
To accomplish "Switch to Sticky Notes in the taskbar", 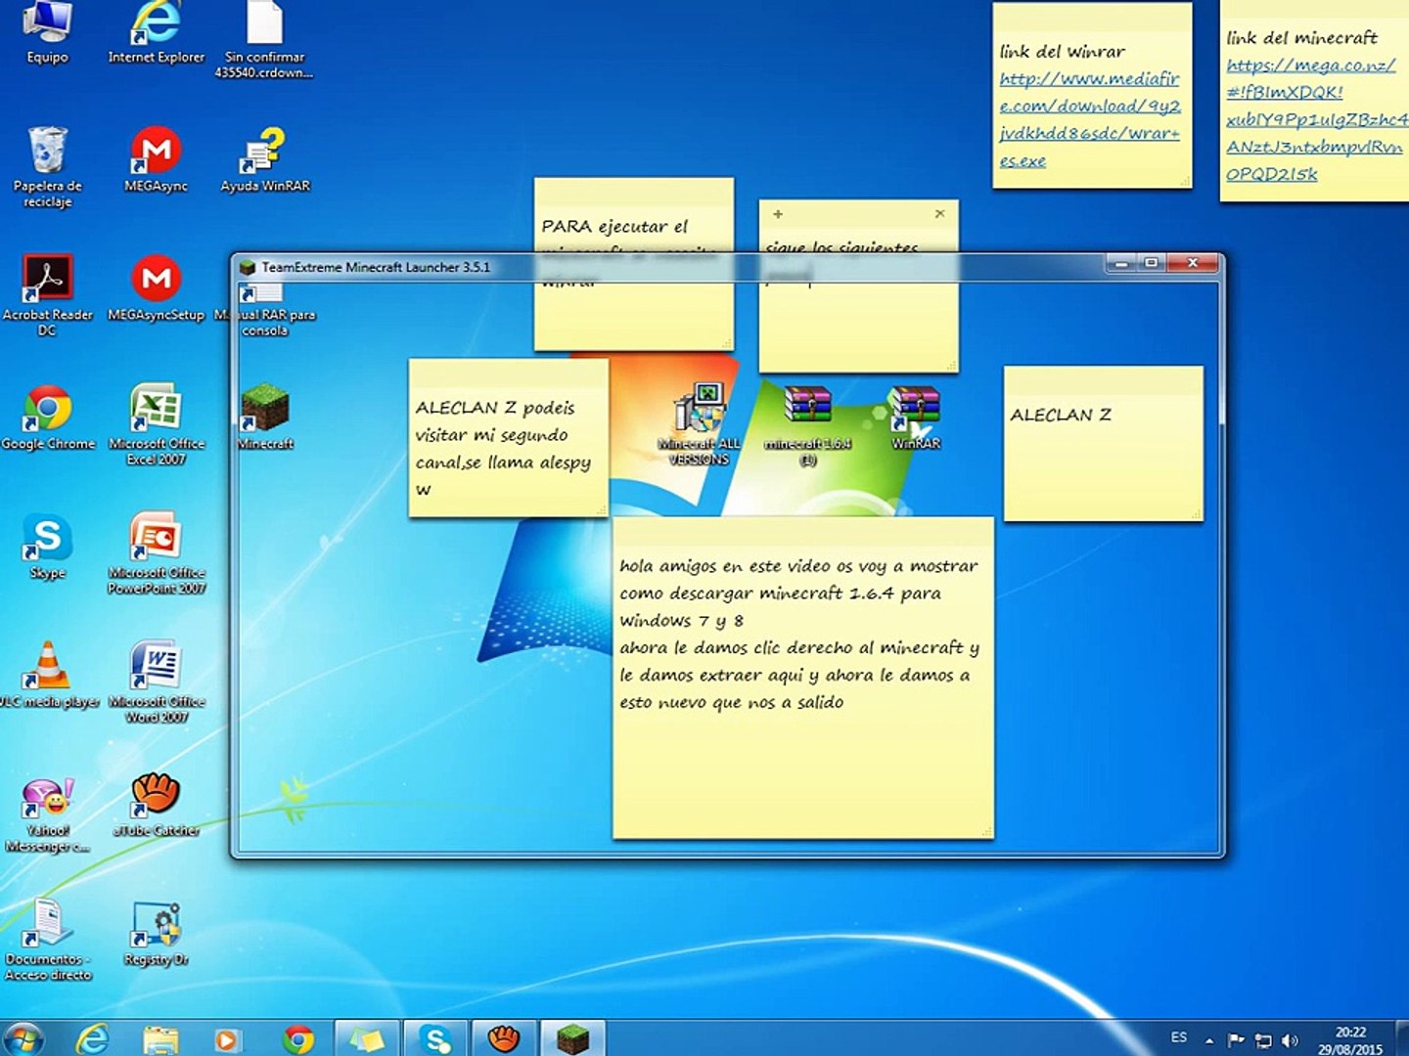I will [x=368, y=1038].
